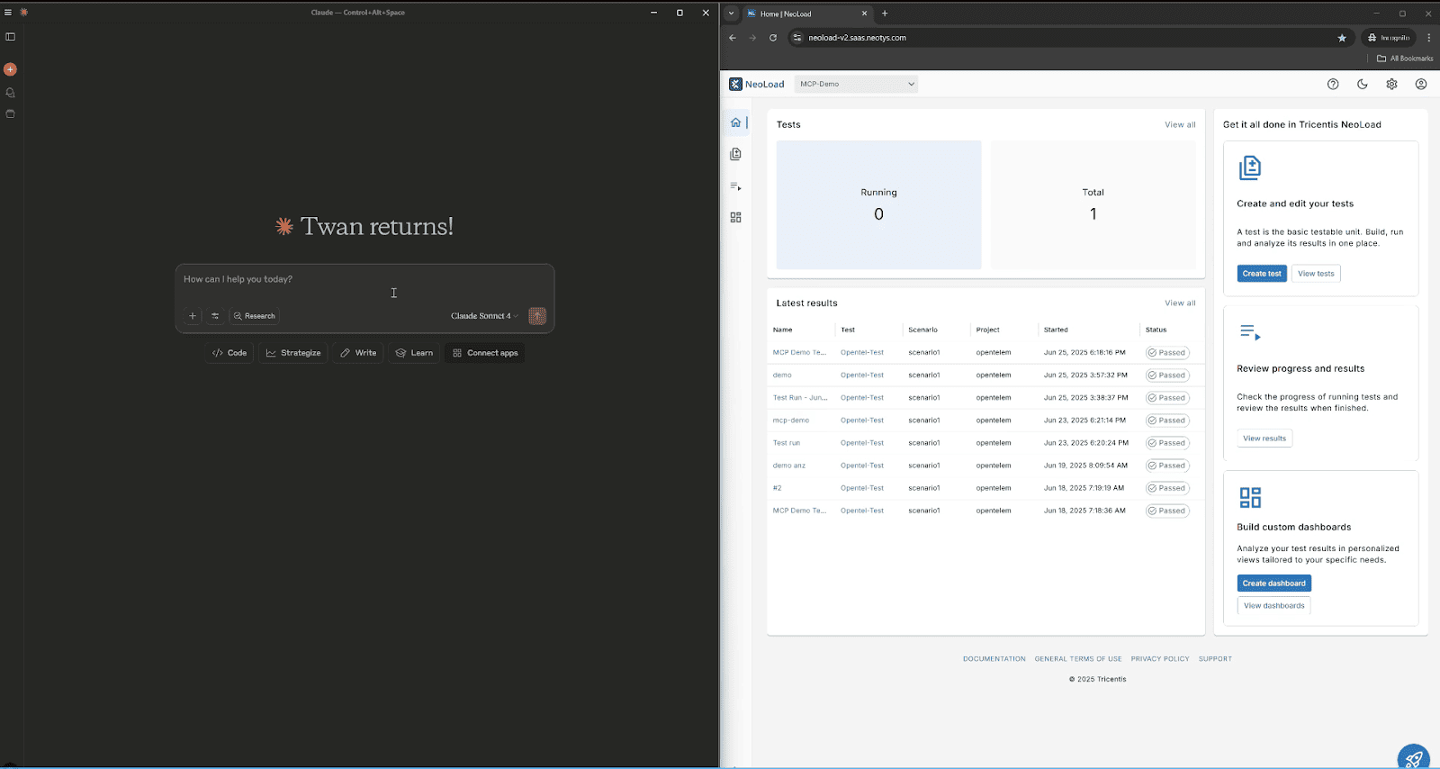Screen dimensions: 1440x769
Task: Click the Total tests tile
Action: pyautogui.click(x=1093, y=204)
